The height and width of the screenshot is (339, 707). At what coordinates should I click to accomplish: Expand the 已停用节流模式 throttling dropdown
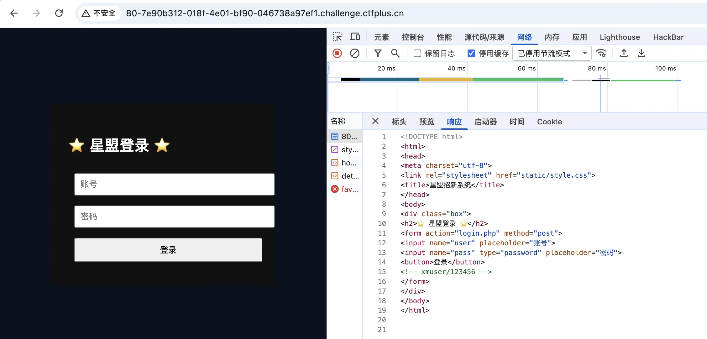pyautogui.click(x=552, y=53)
